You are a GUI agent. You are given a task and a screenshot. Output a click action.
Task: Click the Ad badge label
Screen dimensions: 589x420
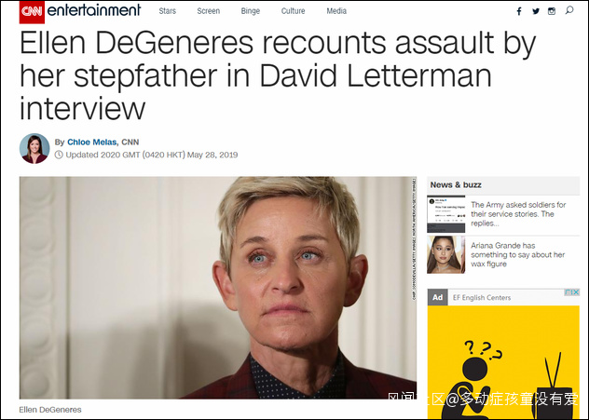pyautogui.click(x=437, y=297)
